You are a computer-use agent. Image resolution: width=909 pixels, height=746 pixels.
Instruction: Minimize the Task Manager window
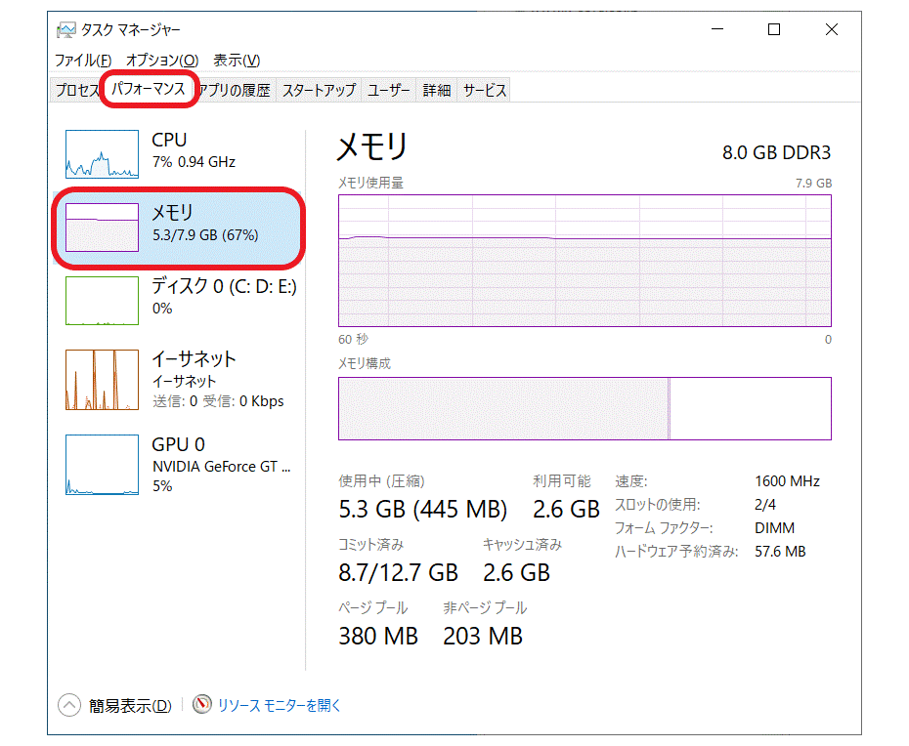pyautogui.click(x=717, y=29)
